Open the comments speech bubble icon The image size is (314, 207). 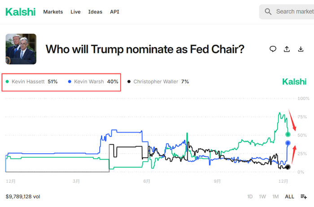point(273,49)
